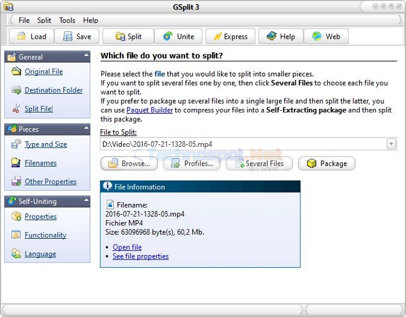Open the Split menu

(x=44, y=20)
